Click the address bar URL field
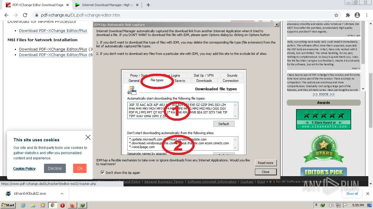Screen dimensions: 373x209 (184, 15)
